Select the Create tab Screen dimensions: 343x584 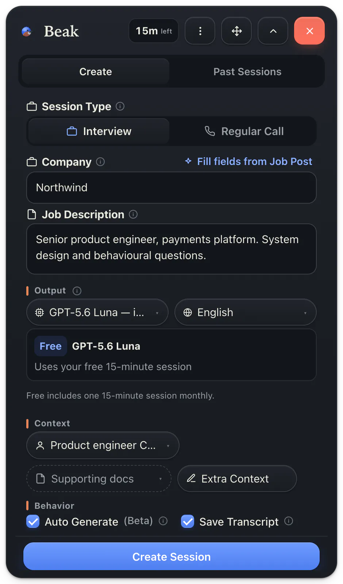(x=96, y=72)
